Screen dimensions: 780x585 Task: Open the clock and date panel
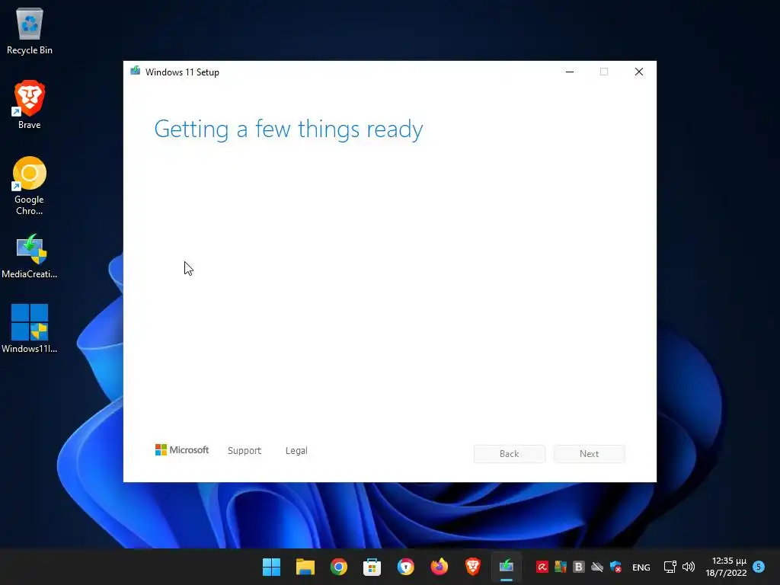click(x=726, y=567)
